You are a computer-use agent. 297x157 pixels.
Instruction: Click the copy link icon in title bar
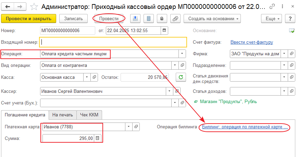(272, 6)
